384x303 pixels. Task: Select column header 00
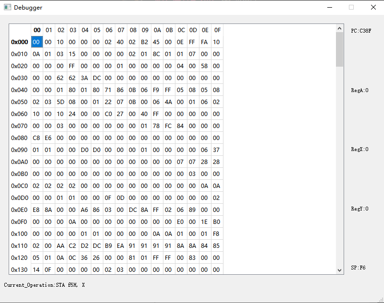click(37, 30)
